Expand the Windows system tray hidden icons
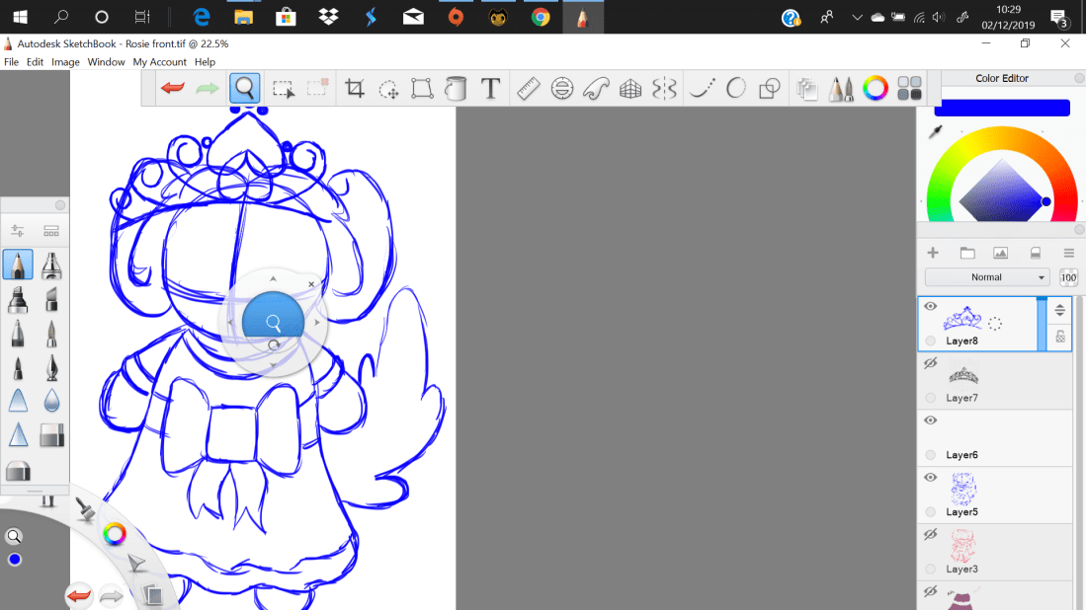1086x610 pixels. point(856,17)
